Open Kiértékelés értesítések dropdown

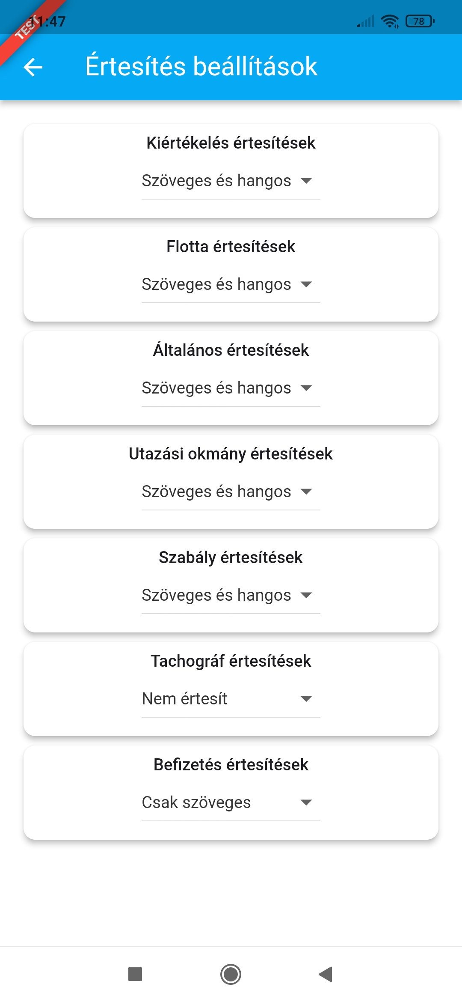[x=231, y=181]
